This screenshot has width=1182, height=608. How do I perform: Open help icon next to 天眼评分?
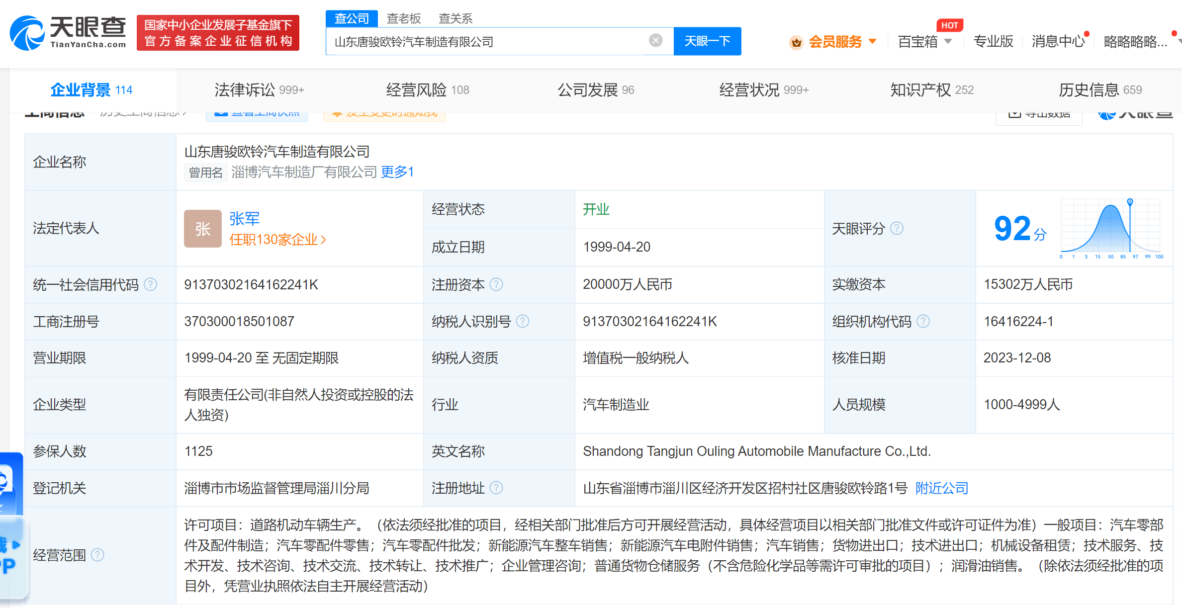(897, 228)
